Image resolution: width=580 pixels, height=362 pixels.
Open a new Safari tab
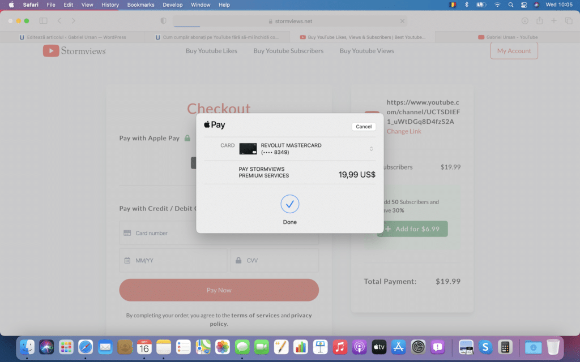[554, 21]
